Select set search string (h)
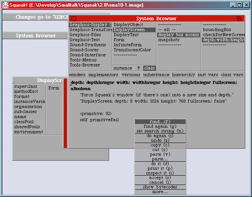The width and height of the screenshot is (252, 197). 160,131
